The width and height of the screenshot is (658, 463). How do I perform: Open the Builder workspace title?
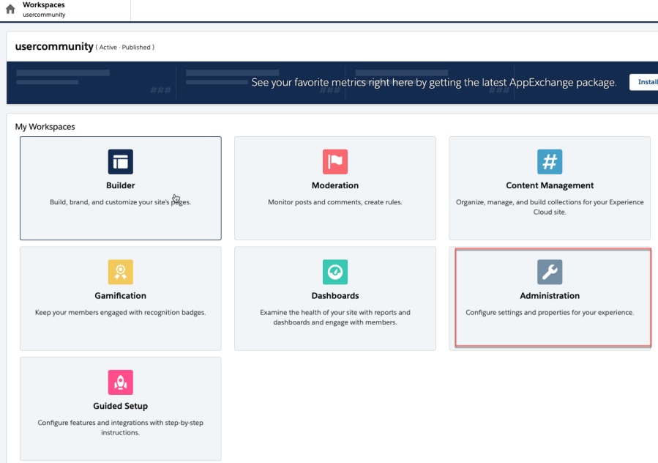click(121, 185)
